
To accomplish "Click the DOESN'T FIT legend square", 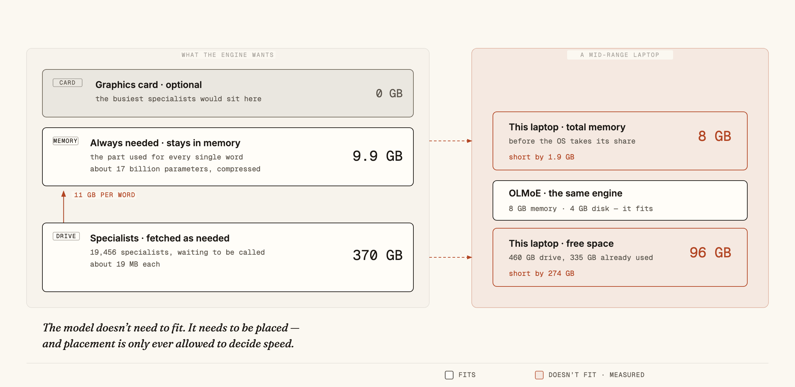I will [x=539, y=375].
